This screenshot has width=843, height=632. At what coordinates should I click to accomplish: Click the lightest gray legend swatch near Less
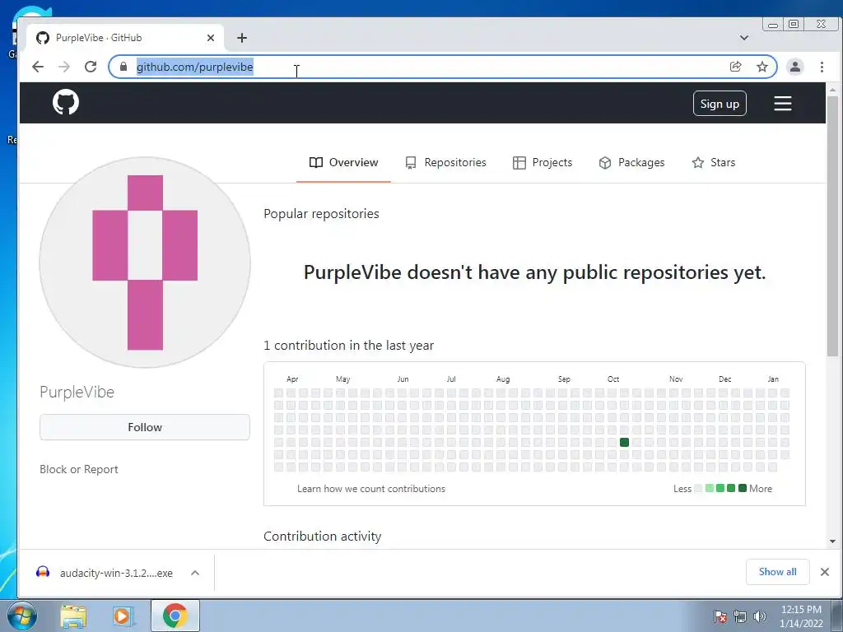698,488
